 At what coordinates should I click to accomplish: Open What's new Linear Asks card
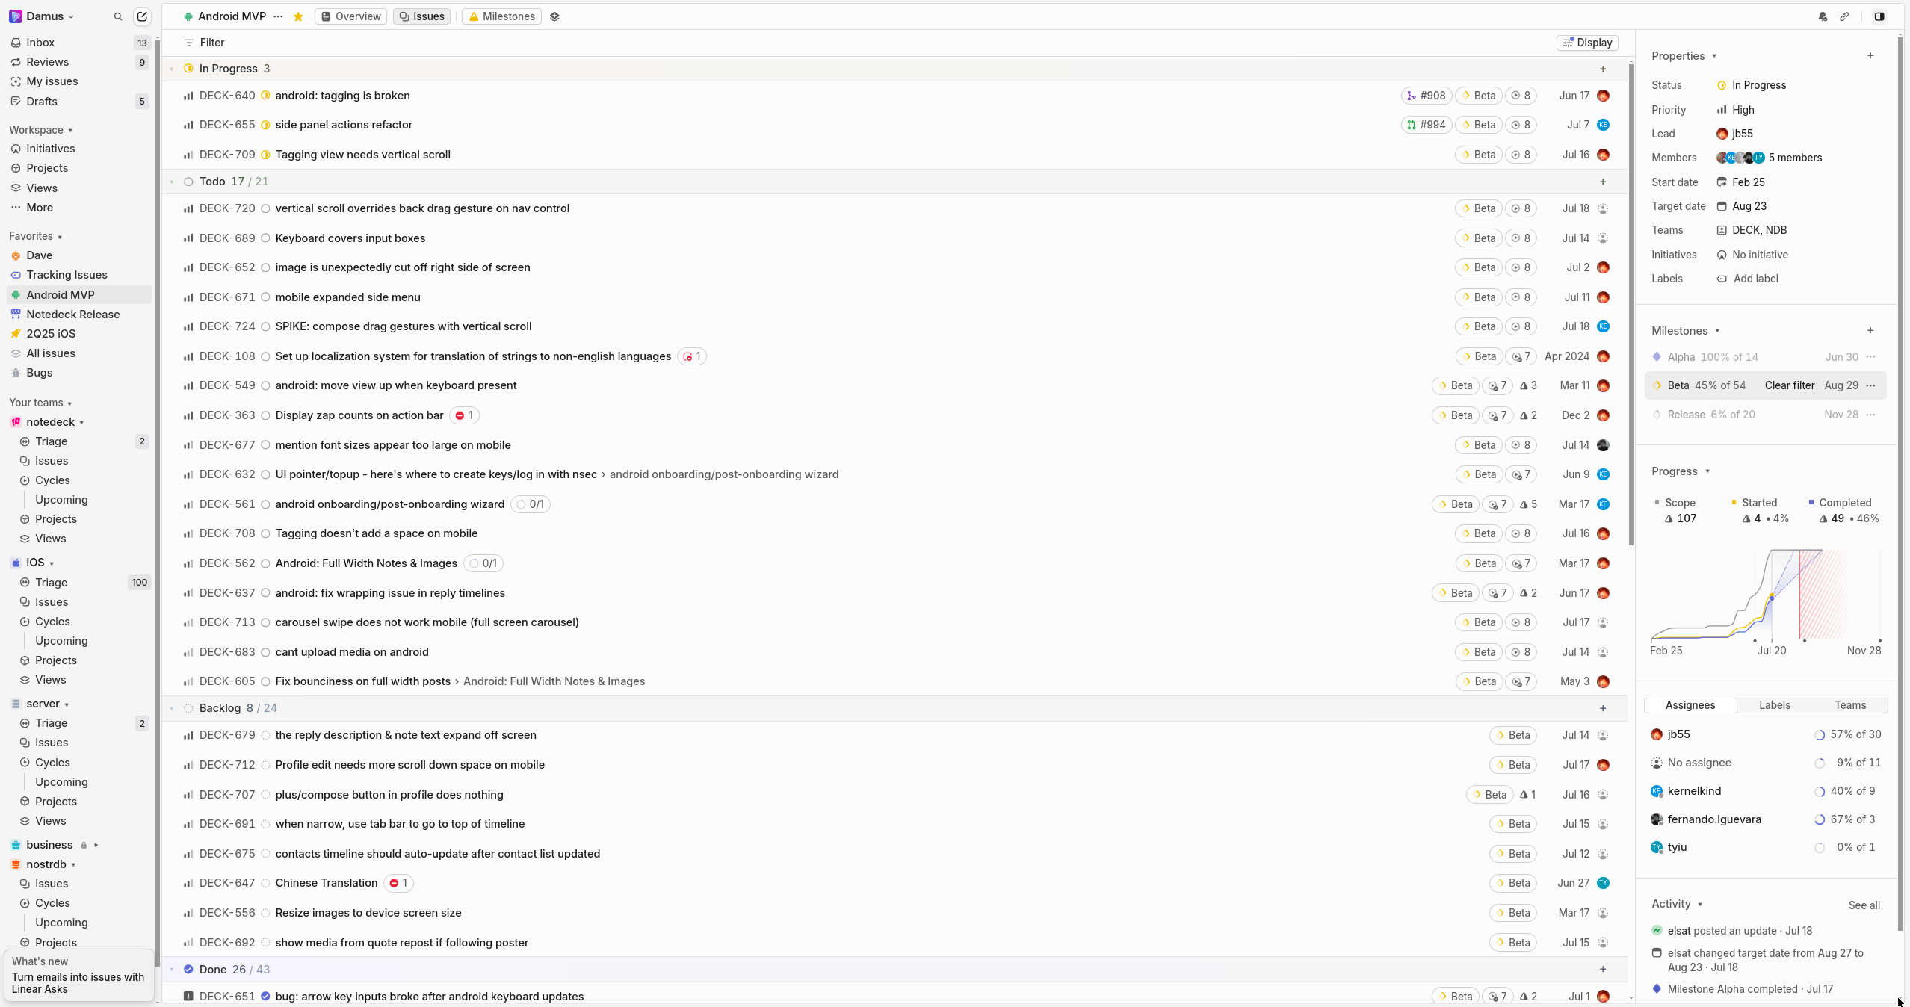coord(78,975)
